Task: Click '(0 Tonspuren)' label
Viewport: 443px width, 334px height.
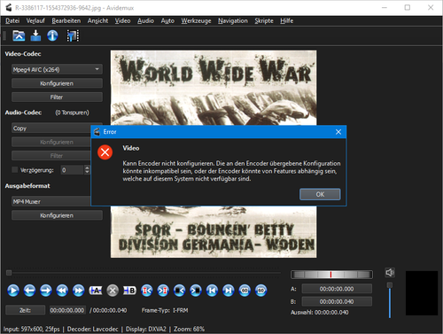Action: coord(72,113)
